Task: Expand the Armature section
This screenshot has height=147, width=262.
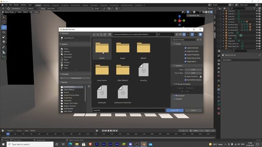Action: 174,99
